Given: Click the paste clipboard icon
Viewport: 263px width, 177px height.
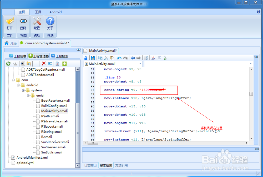Looking at the screenshot, I should click(112, 58).
